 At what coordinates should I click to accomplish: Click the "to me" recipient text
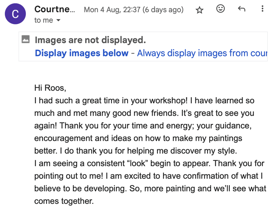[x=43, y=20]
